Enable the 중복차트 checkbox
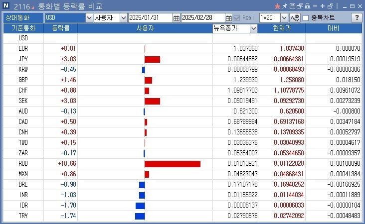The height and width of the screenshot is (224, 365). (x=306, y=18)
